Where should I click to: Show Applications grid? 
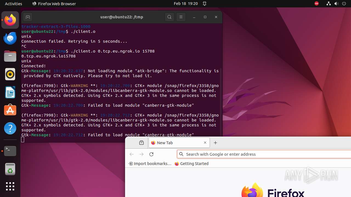tap(10, 186)
